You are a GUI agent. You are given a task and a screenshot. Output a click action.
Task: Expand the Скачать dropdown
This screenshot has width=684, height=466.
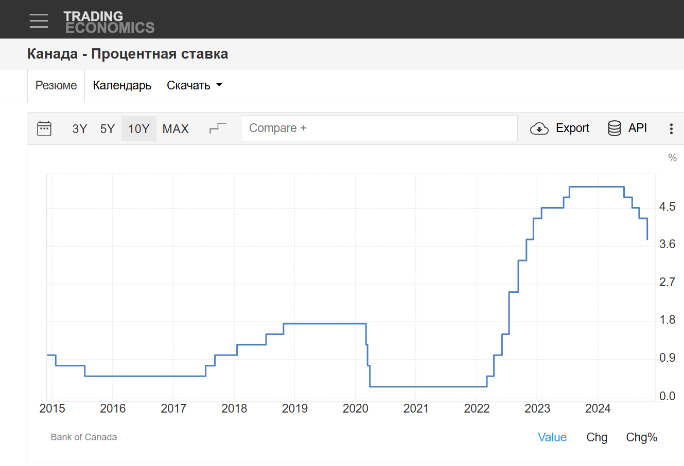click(x=195, y=85)
